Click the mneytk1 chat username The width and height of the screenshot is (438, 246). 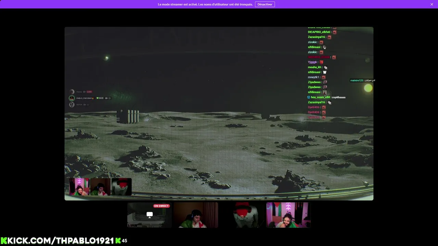313,77
